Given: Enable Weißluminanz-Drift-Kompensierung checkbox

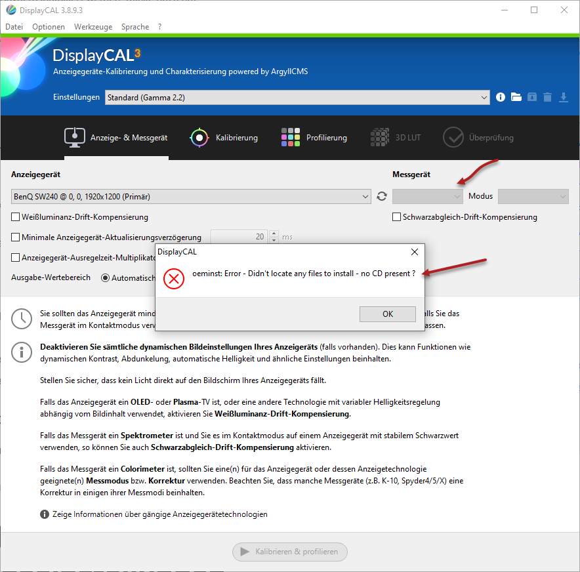Looking at the screenshot, I should (x=16, y=217).
